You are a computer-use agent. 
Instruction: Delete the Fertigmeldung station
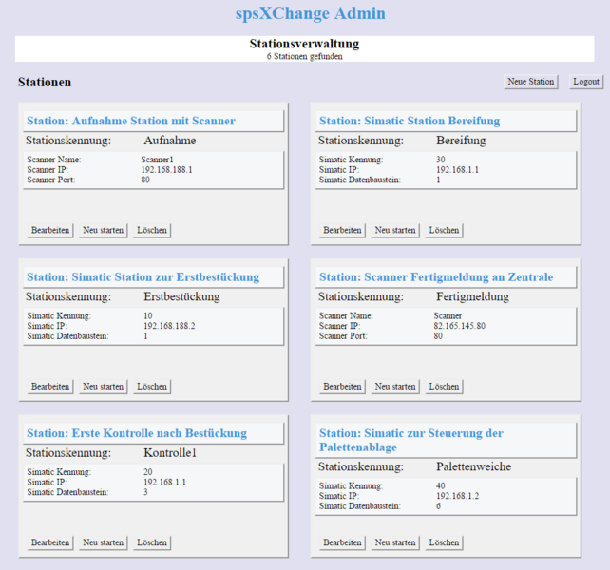tap(445, 387)
